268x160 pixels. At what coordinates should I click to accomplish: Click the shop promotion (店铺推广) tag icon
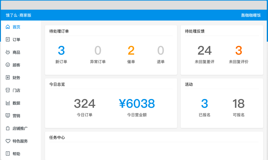pyautogui.click(x=8, y=128)
